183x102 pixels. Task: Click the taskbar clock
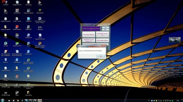coord(178,101)
